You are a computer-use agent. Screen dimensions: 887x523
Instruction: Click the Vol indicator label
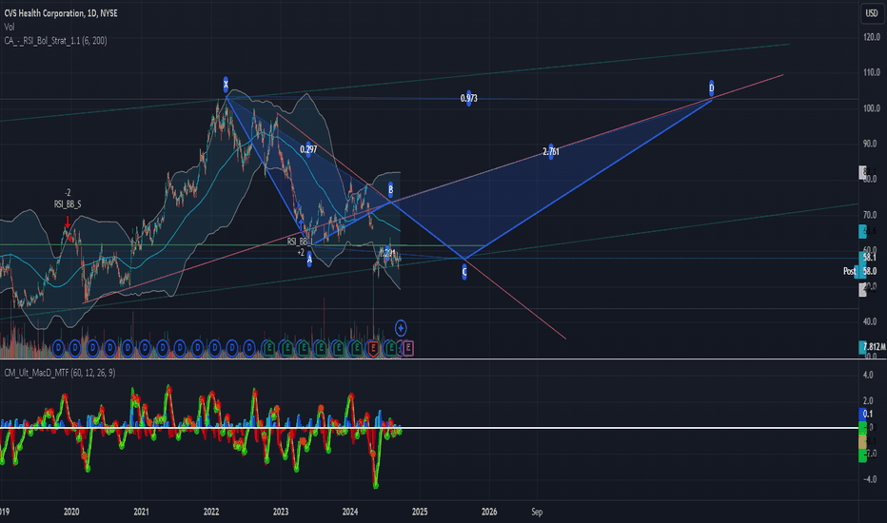(x=10, y=27)
